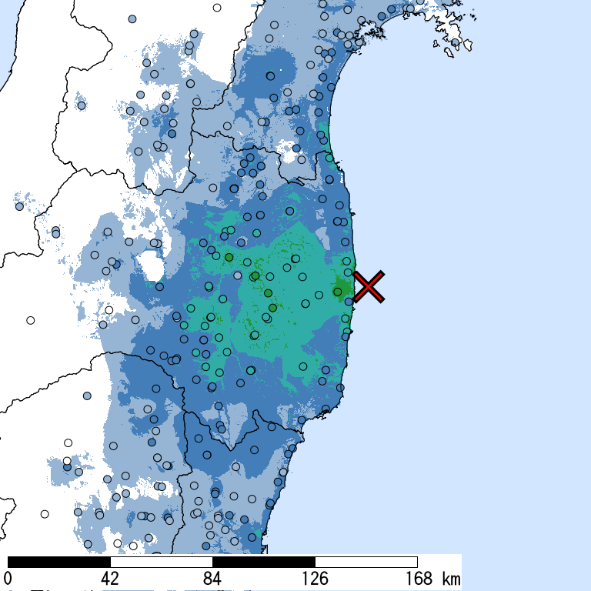The height and width of the screenshot is (591, 591).
Task: Click the first black segment of the scale bar
Action: click(58, 562)
